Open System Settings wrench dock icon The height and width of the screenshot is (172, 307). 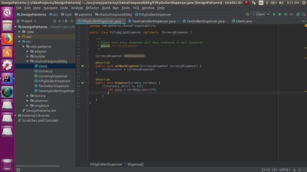pyautogui.click(x=7, y=65)
